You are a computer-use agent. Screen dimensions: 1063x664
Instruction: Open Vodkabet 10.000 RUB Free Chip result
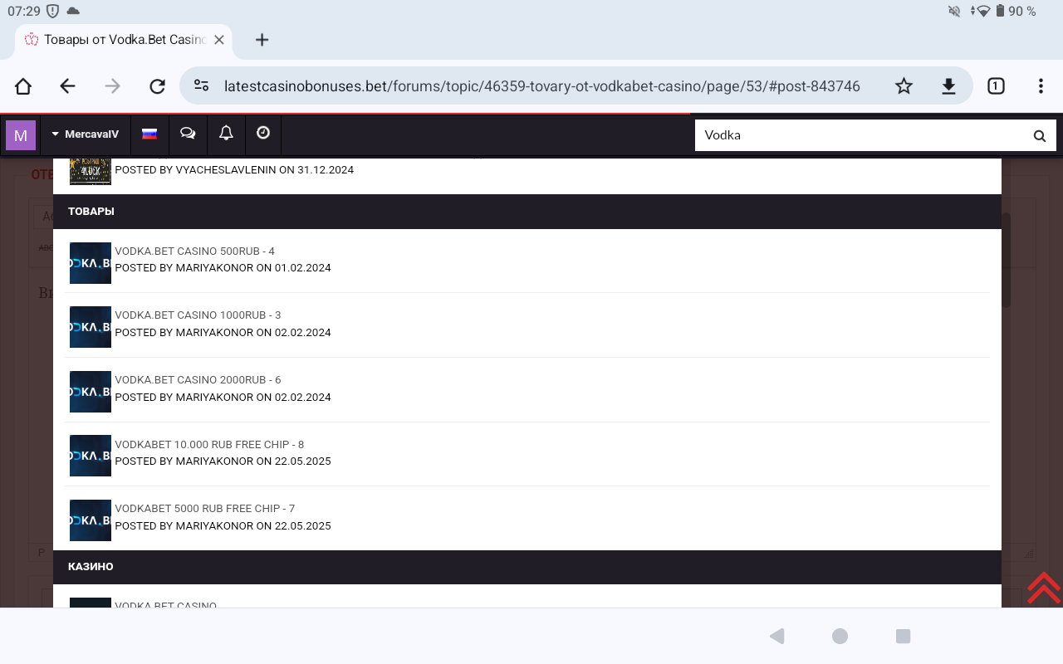click(208, 445)
